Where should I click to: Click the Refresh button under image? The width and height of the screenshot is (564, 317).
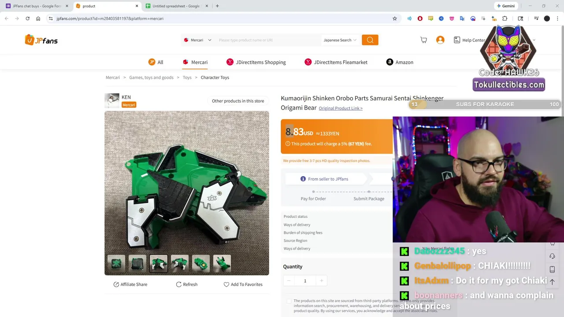coord(187,284)
